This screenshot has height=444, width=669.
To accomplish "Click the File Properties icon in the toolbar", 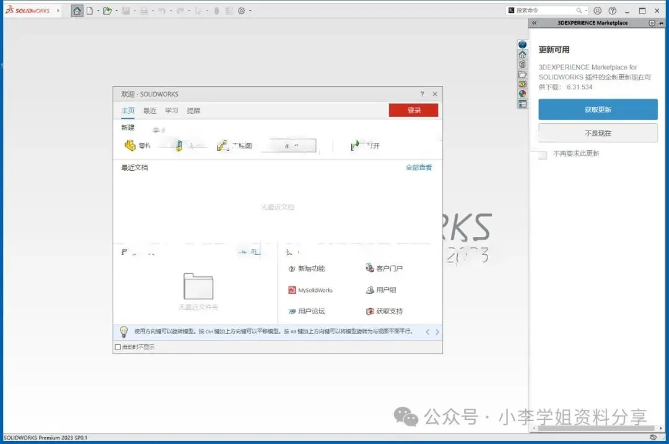I will tap(229, 11).
